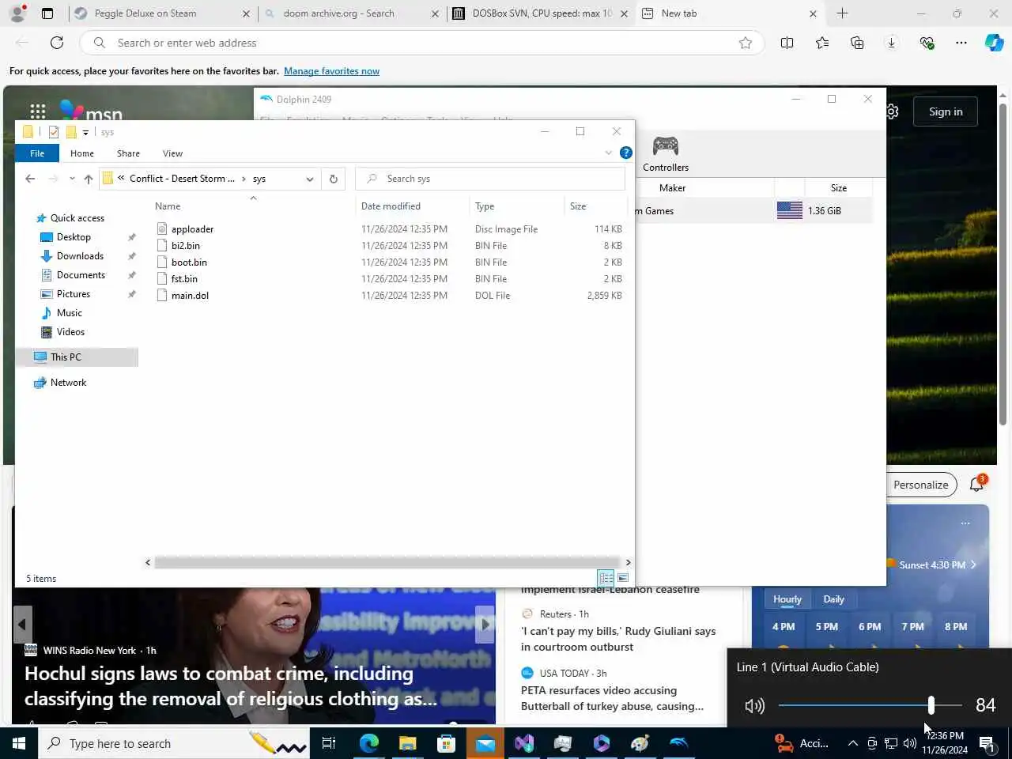Open MSN app launcher grid icon

[x=38, y=111]
